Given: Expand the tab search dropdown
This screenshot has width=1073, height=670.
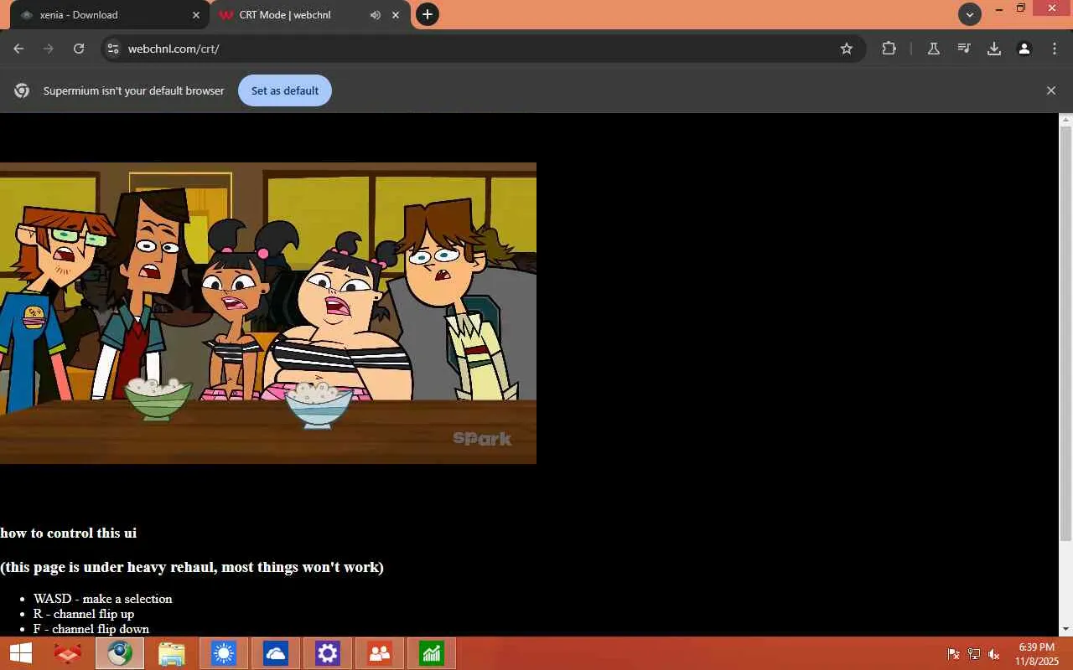Looking at the screenshot, I should 970,14.
